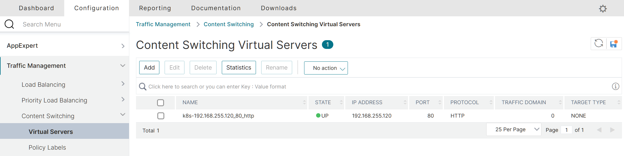Click the server count badge 1
The width and height of the screenshot is (624, 156).
(x=327, y=45)
